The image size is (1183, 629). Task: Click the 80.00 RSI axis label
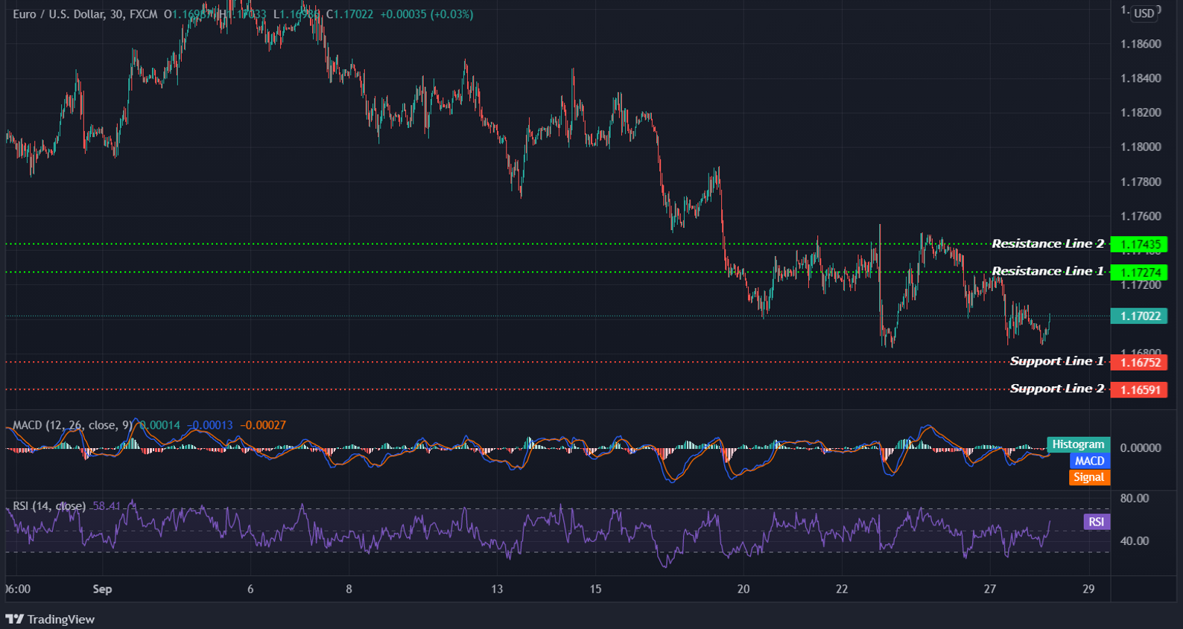click(x=1135, y=498)
